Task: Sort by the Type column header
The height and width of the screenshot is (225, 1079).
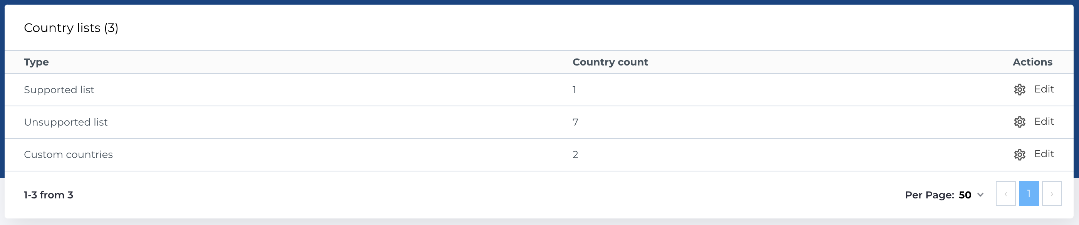Action: (x=36, y=62)
